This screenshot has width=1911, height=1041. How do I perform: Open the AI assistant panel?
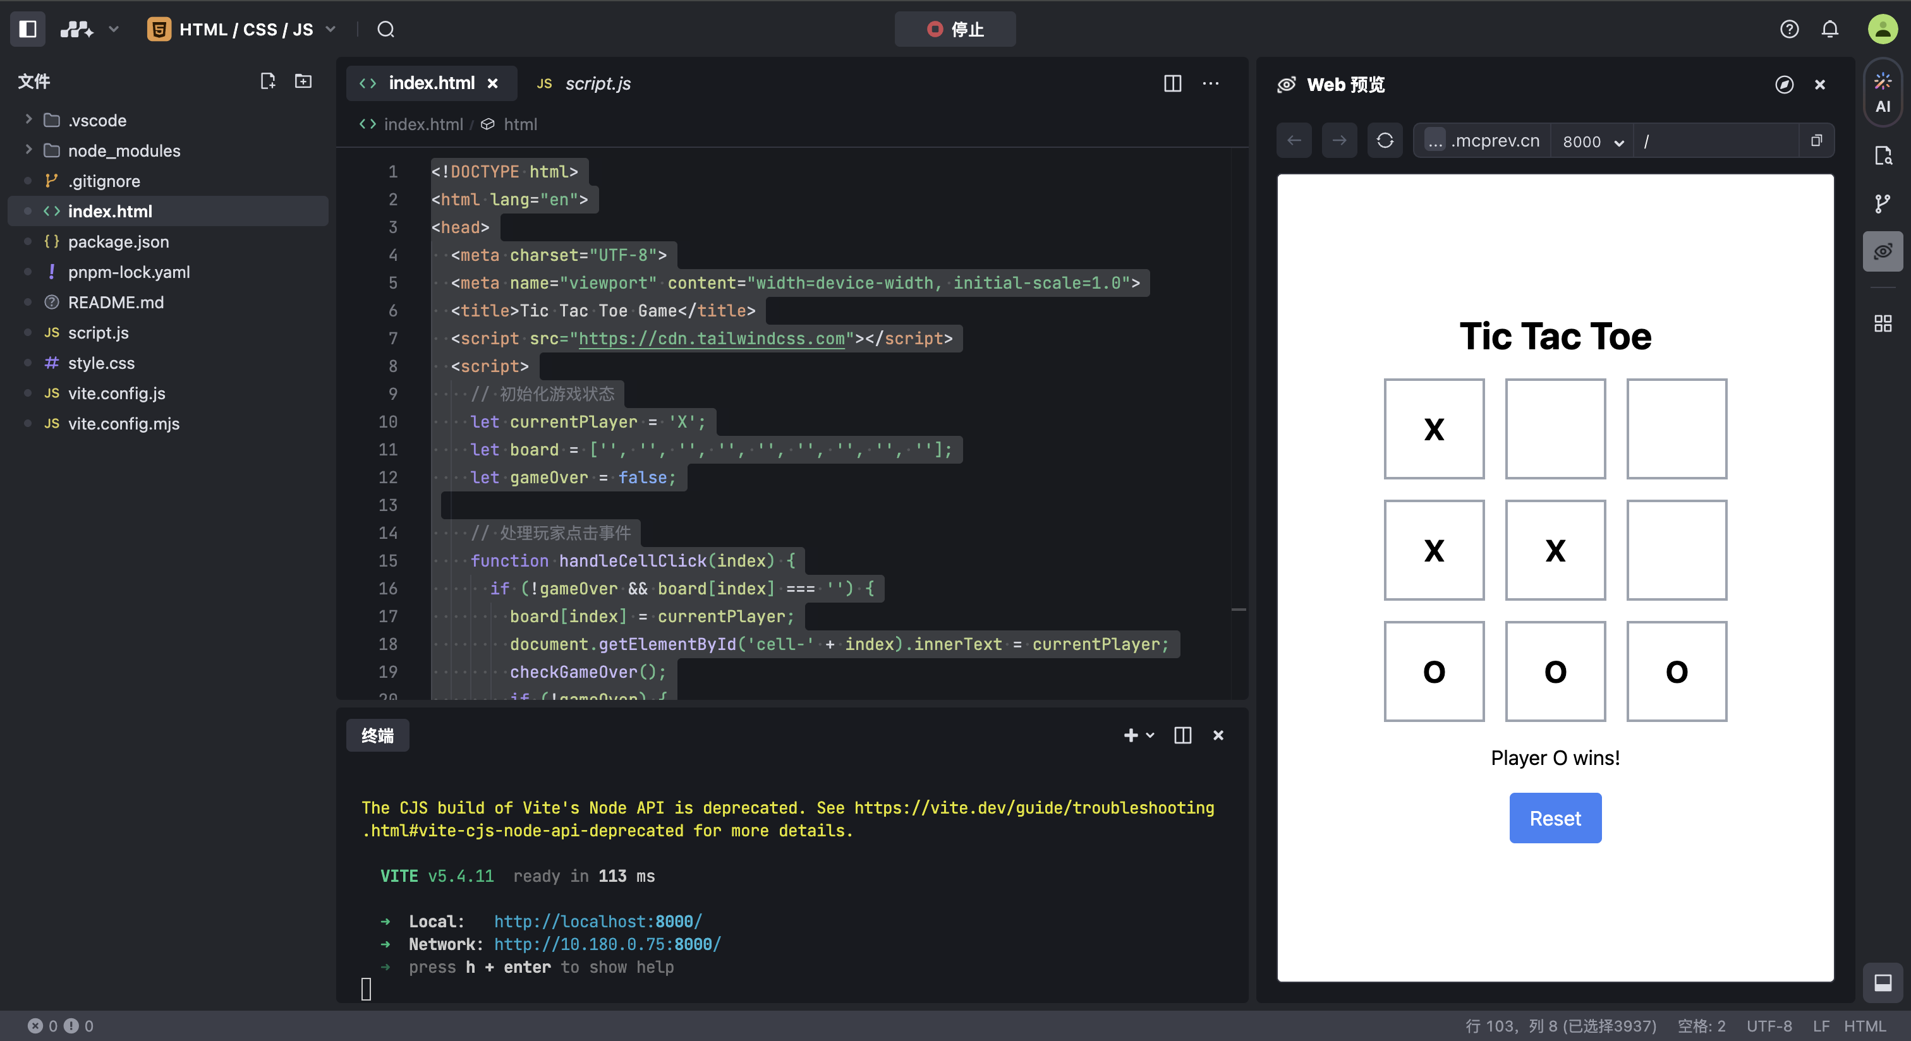point(1882,93)
